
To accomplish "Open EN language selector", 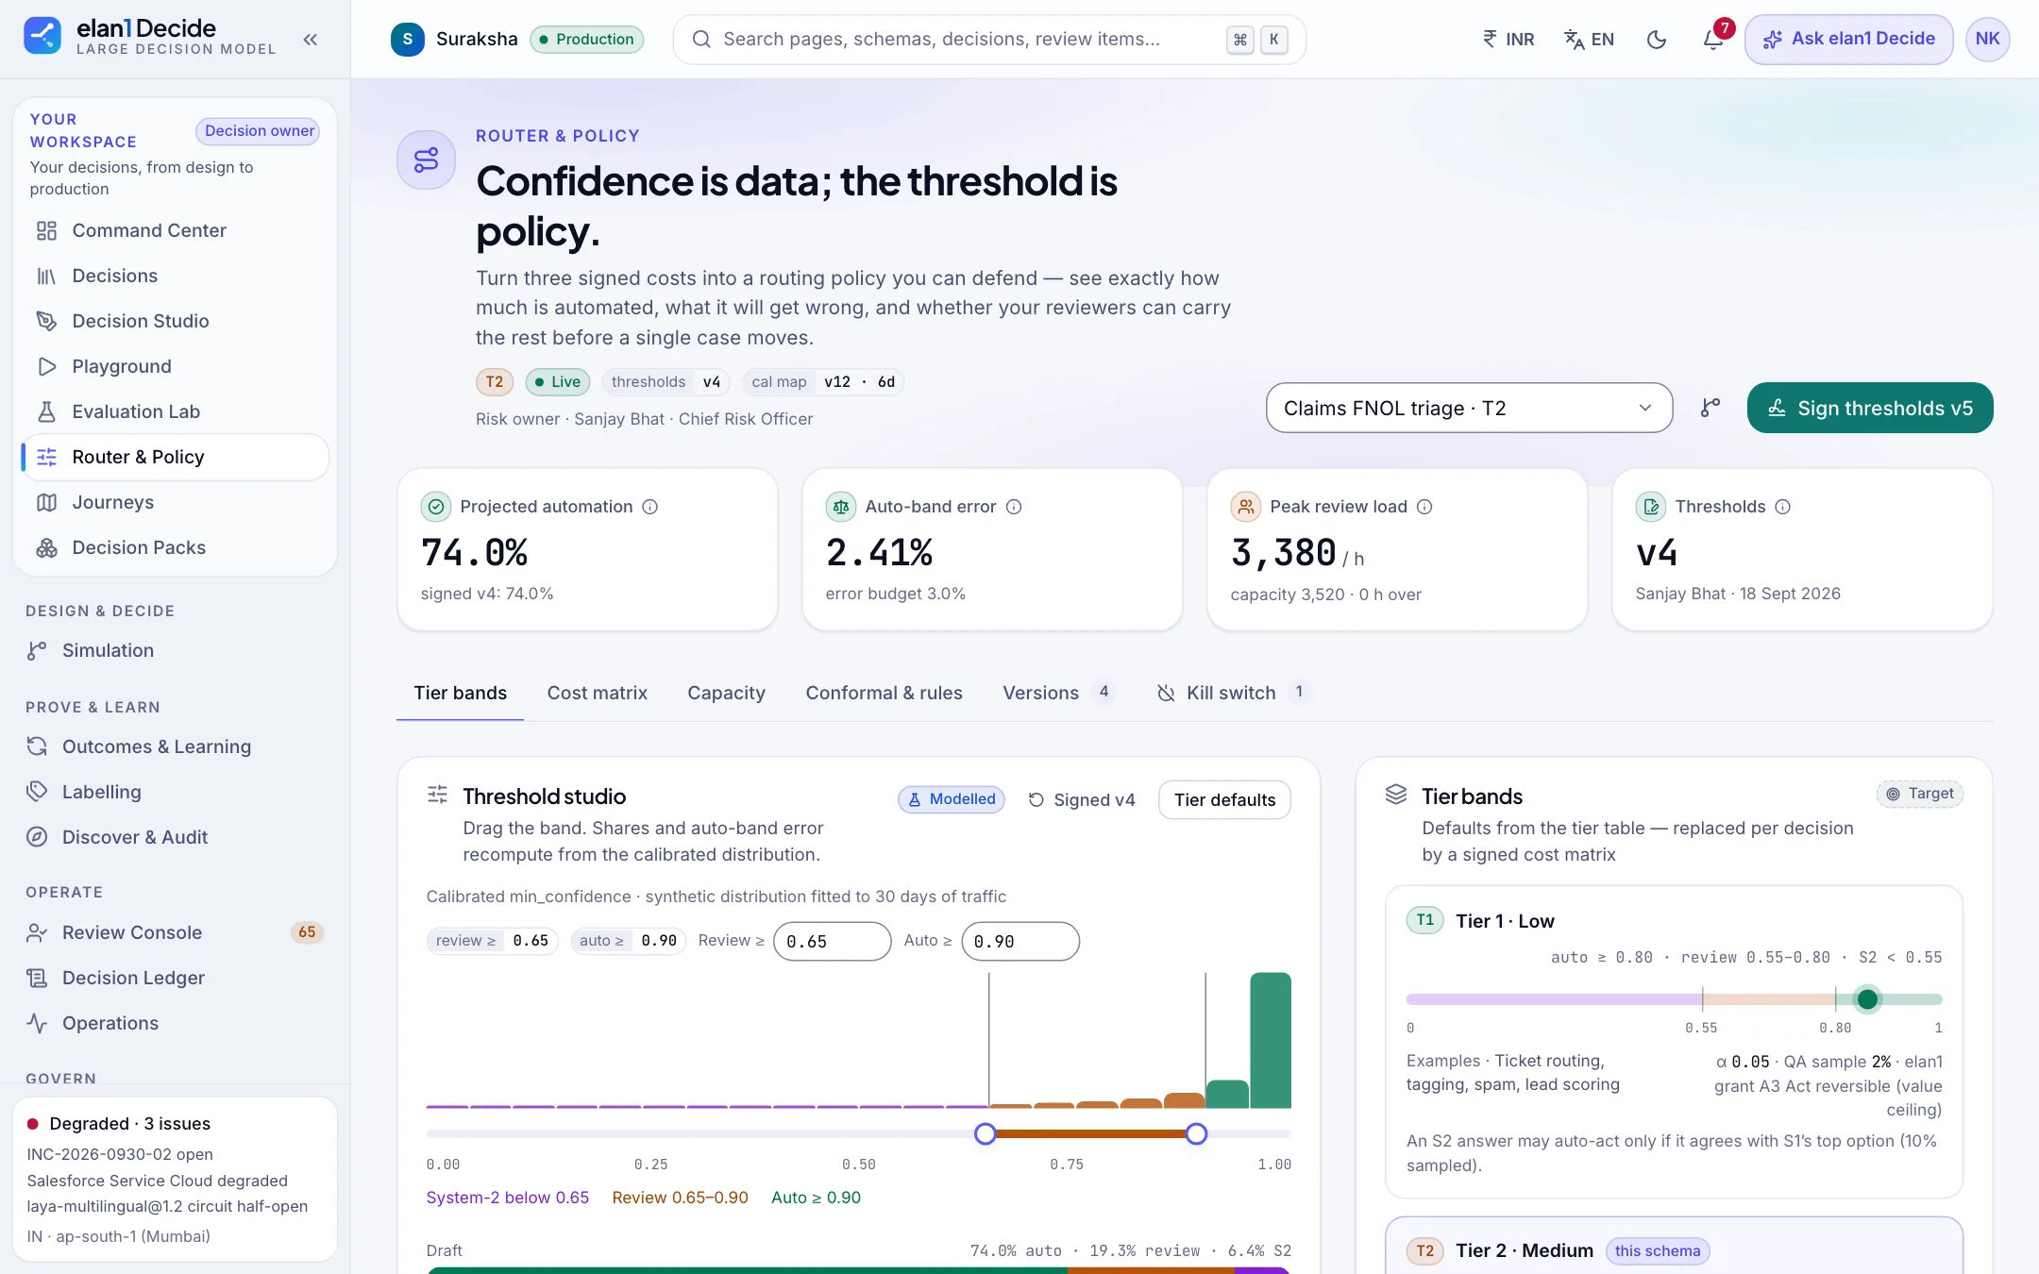I will click(1589, 40).
